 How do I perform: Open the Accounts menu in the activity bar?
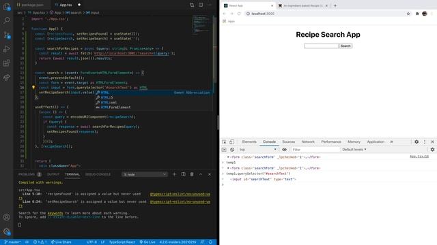pyautogui.click(x=6, y=217)
